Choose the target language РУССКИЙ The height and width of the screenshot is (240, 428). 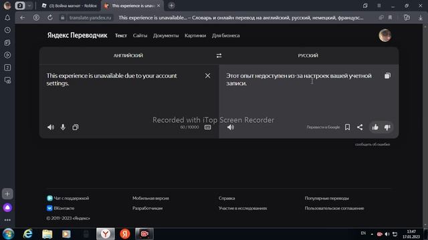pyautogui.click(x=308, y=55)
